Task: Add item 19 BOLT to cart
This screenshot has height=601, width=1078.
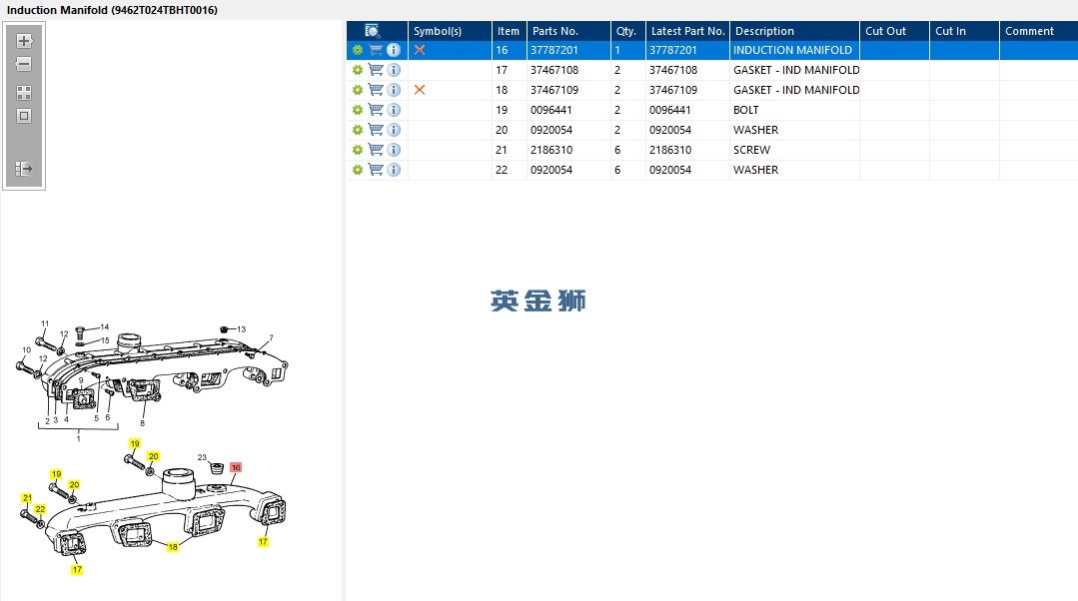Action: click(376, 110)
